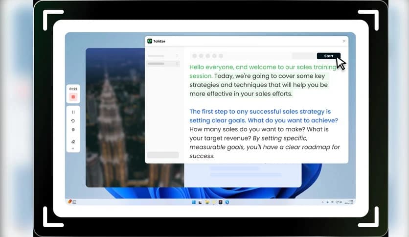The width and height of the screenshot is (409, 237).
Task: Close the TalkEze window
Action: 344,41
